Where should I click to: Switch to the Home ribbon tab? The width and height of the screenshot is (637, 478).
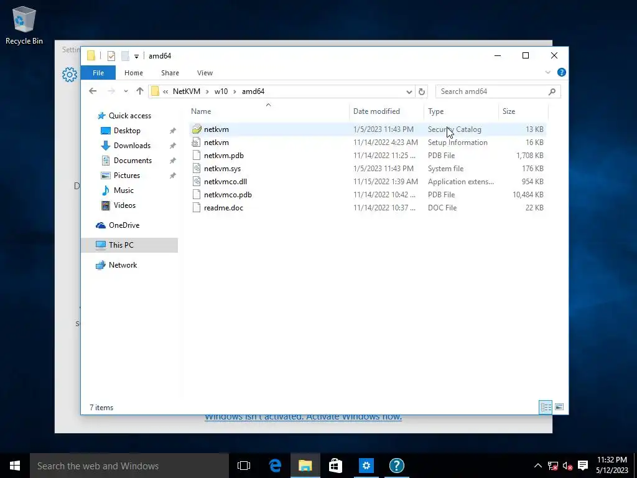coord(134,73)
